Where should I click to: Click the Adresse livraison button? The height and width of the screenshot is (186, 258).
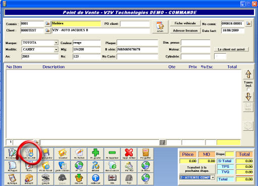tap(185, 30)
